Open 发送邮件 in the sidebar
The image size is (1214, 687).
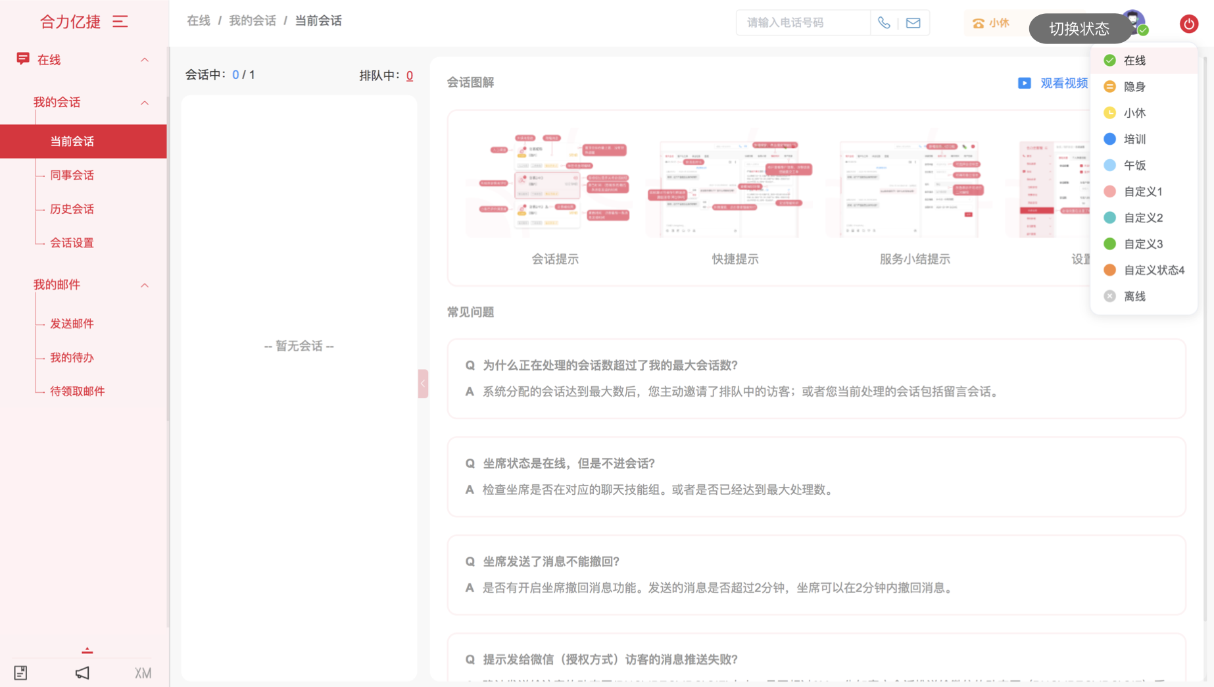pyautogui.click(x=72, y=324)
